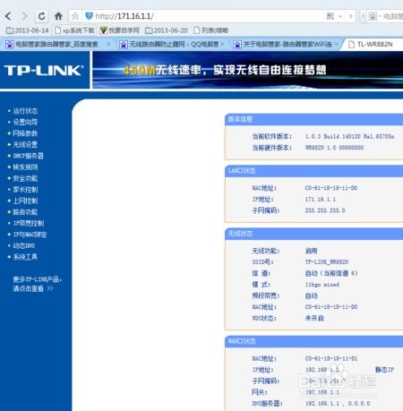This screenshot has width=403, height=411.
Task: Click the hardware version WR882N 1.0 value
Action: (x=334, y=148)
